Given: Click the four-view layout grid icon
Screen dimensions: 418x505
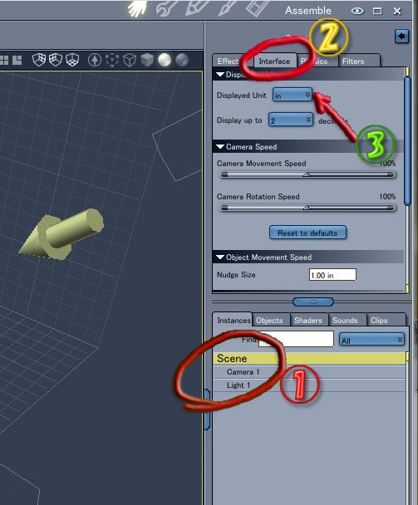Looking at the screenshot, I should 4,60.
